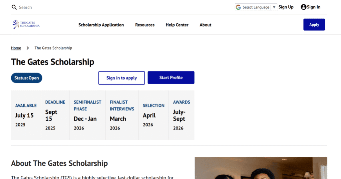The width and height of the screenshot is (341, 179).
Task: Select the Deadline Sept 15 timeline cell
Action: coord(55,115)
